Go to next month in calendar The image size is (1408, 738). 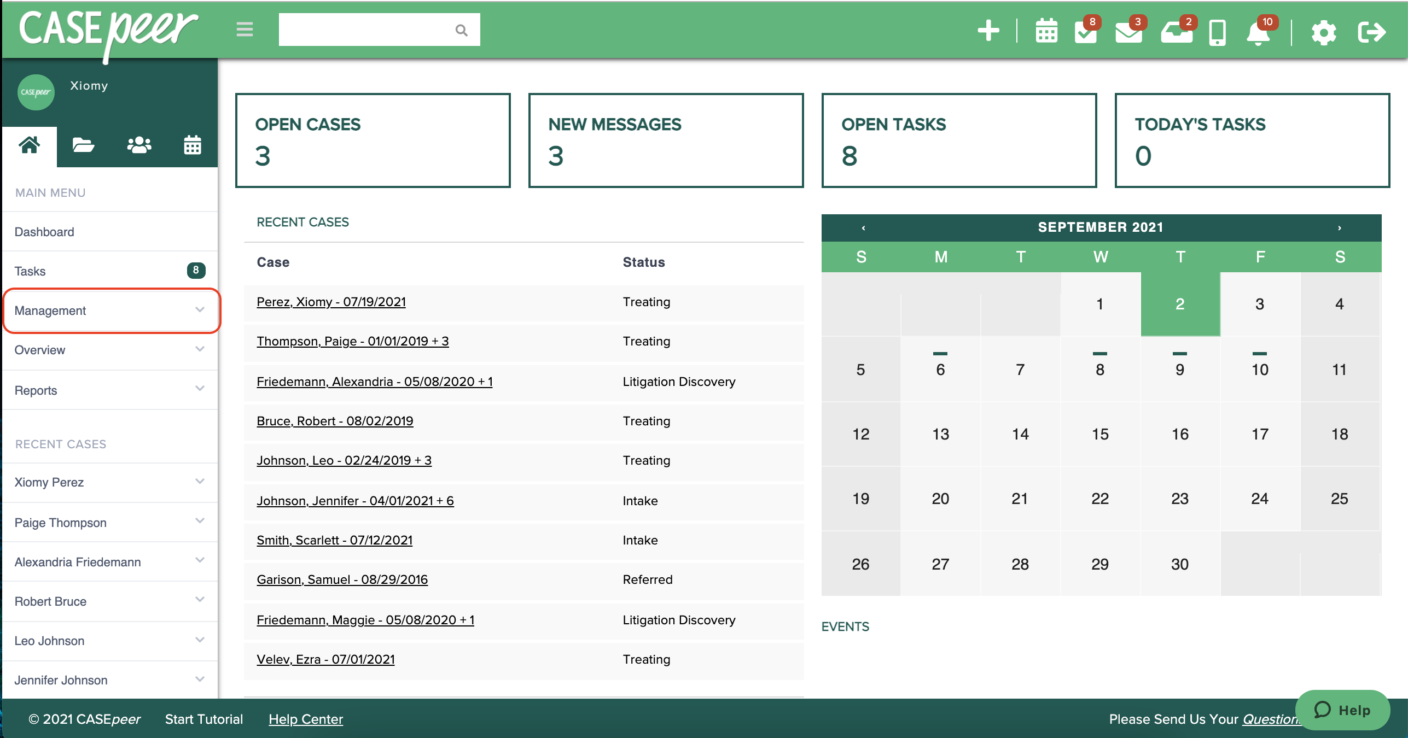pyautogui.click(x=1339, y=227)
